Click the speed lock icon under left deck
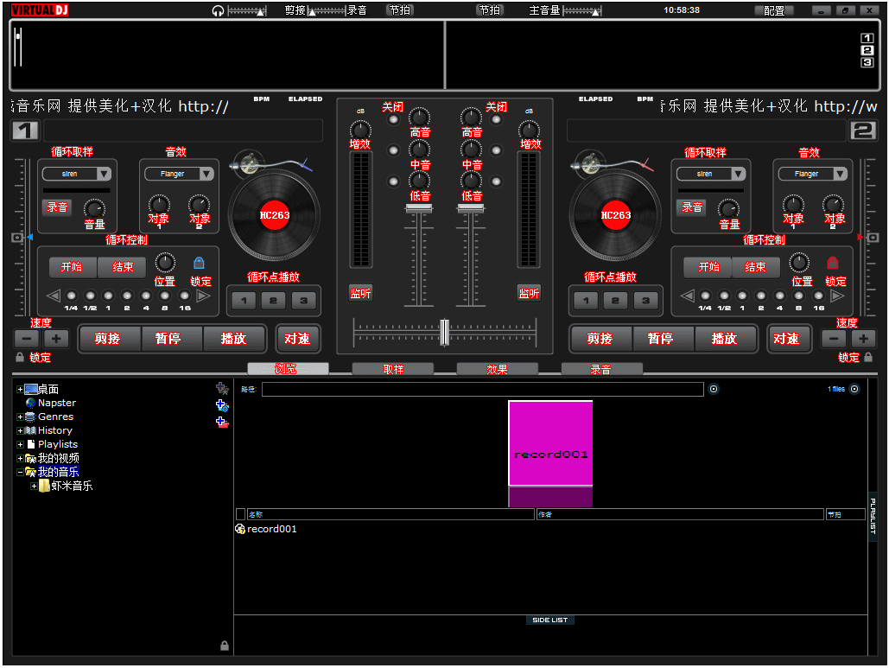889x668 pixels. [20, 357]
